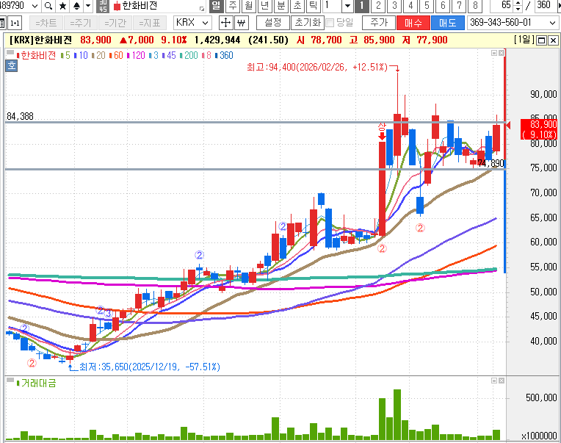Click the gray legend handle icon in price panel
Screen dimensions: 561x443
tap(10, 53)
